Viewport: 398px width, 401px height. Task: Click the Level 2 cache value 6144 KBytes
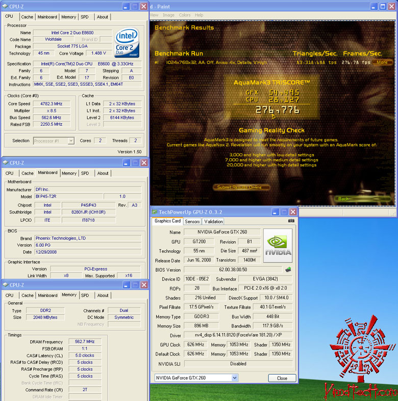coord(122,117)
